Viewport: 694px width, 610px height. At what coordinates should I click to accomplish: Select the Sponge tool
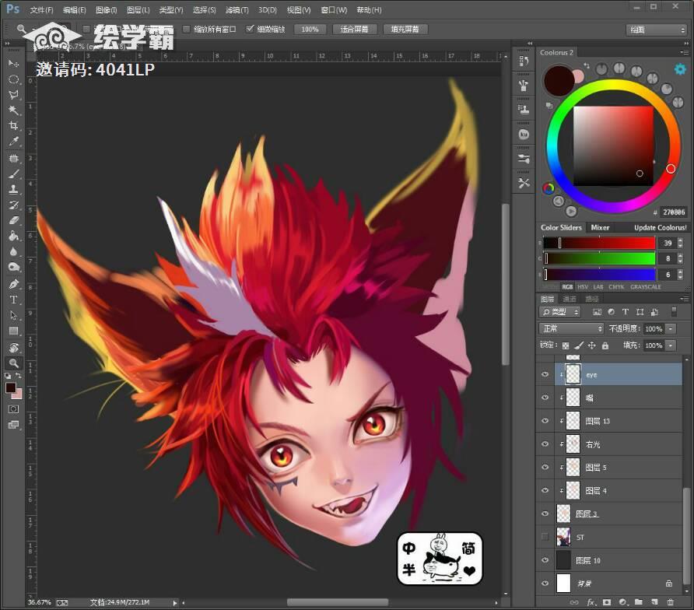point(13,267)
